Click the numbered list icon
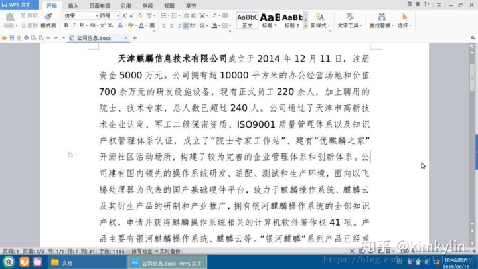 click(174, 15)
